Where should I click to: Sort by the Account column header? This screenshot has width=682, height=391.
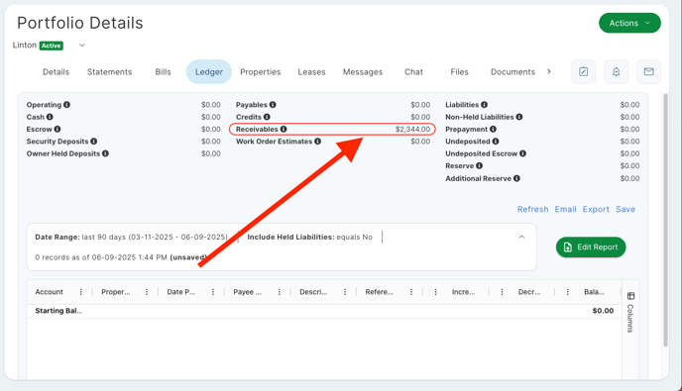pos(50,292)
